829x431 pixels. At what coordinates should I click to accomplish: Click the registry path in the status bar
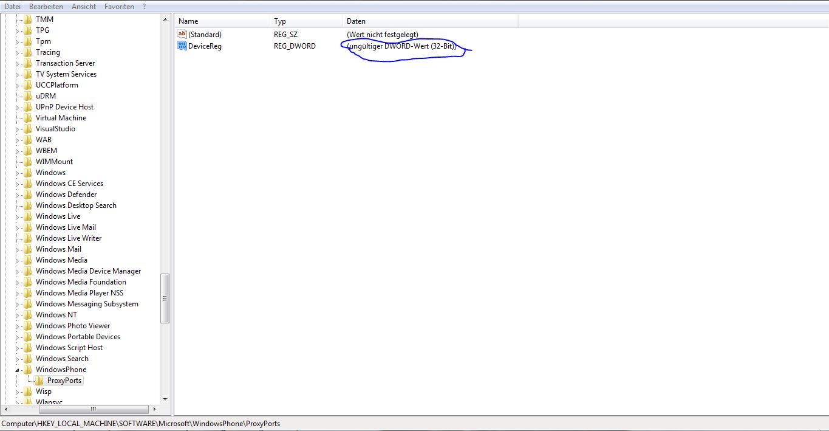[141, 423]
